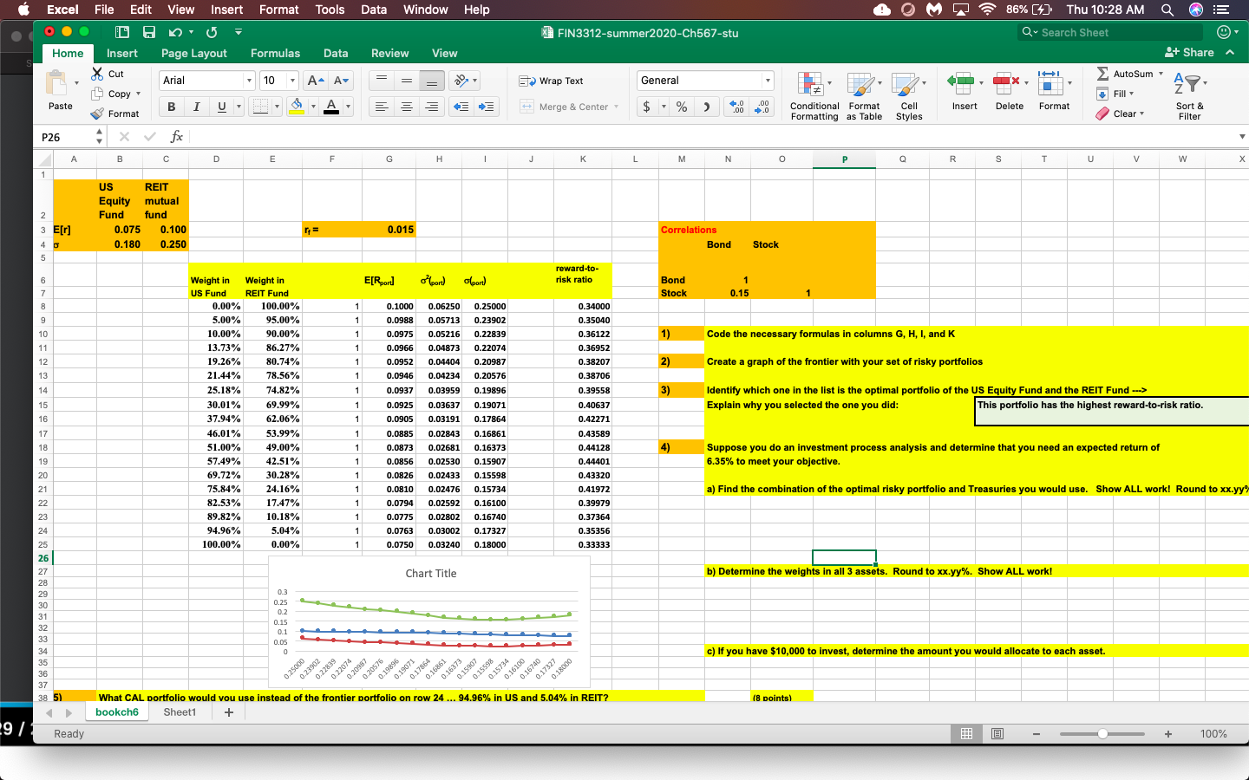Viewport: 1249px width, 780px height.
Task: Open Cell Styles gallery
Action: click(x=908, y=95)
